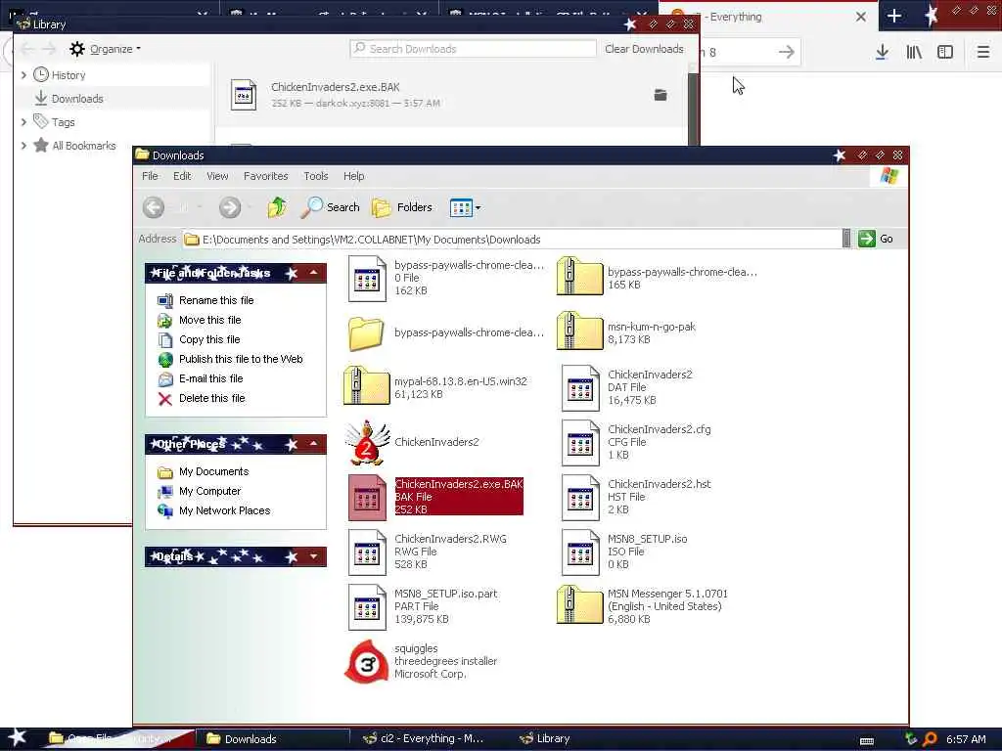Open My Documents in Other Places
The image size is (1002, 751).
[x=213, y=472]
